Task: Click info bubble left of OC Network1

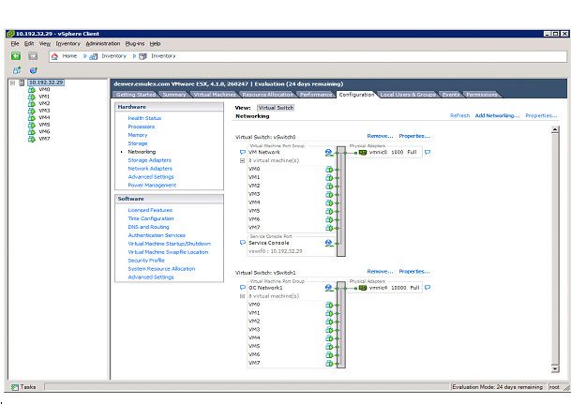Action: pos(243,288)
